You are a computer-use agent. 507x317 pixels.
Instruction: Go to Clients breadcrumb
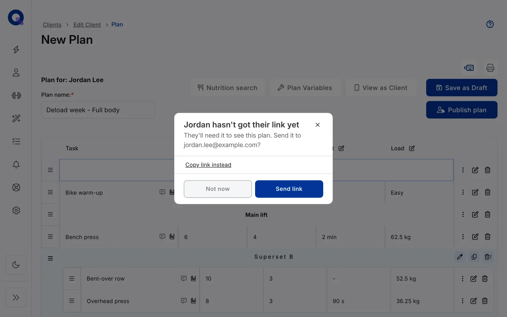pos(52,25)
